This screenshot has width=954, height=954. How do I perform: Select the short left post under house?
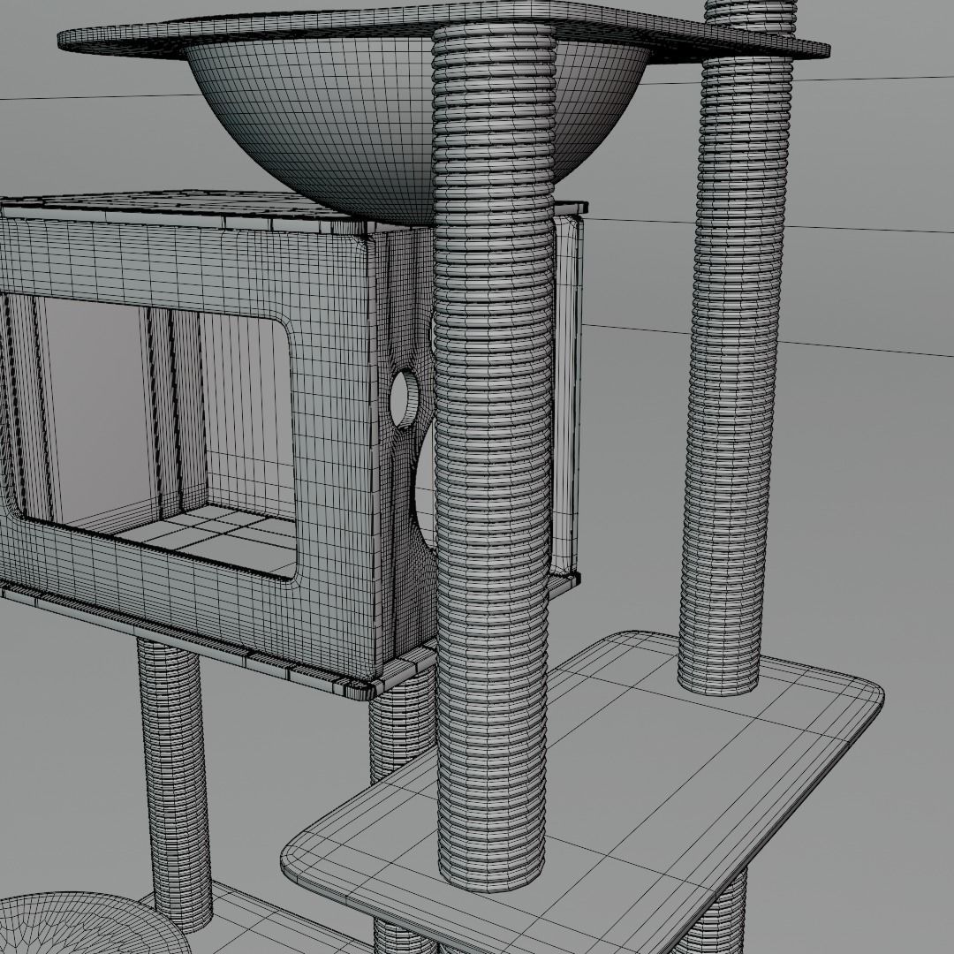point(175,785)
